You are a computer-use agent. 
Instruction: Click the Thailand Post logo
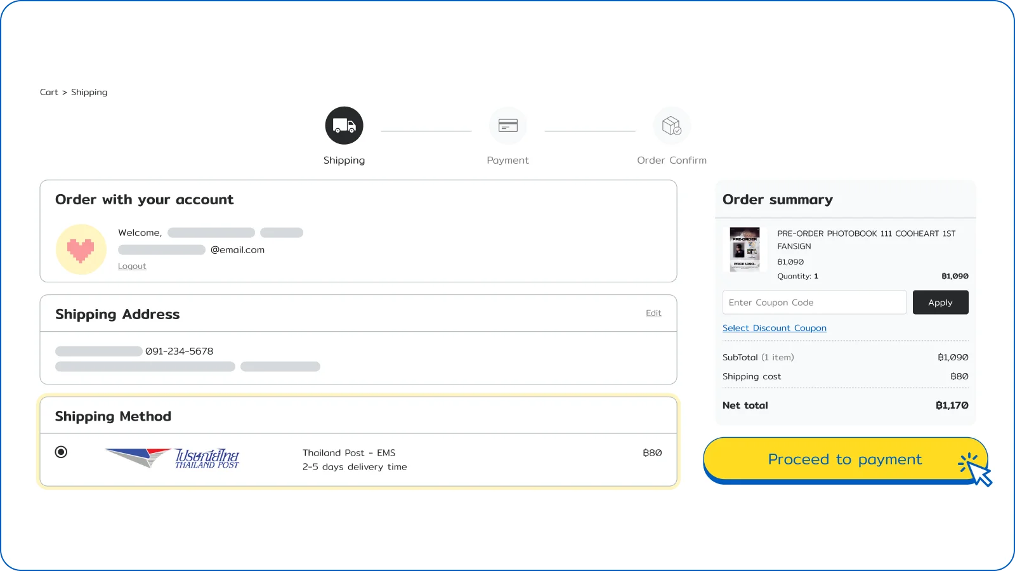[173, 458]
